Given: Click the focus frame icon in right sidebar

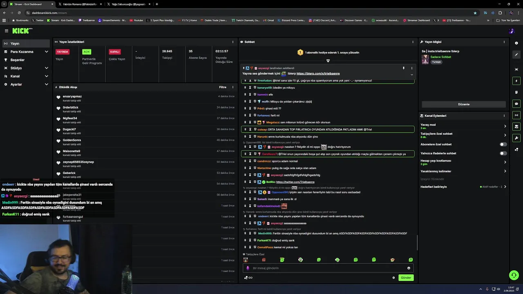Looking at the screenshot, I should (516, 69).
